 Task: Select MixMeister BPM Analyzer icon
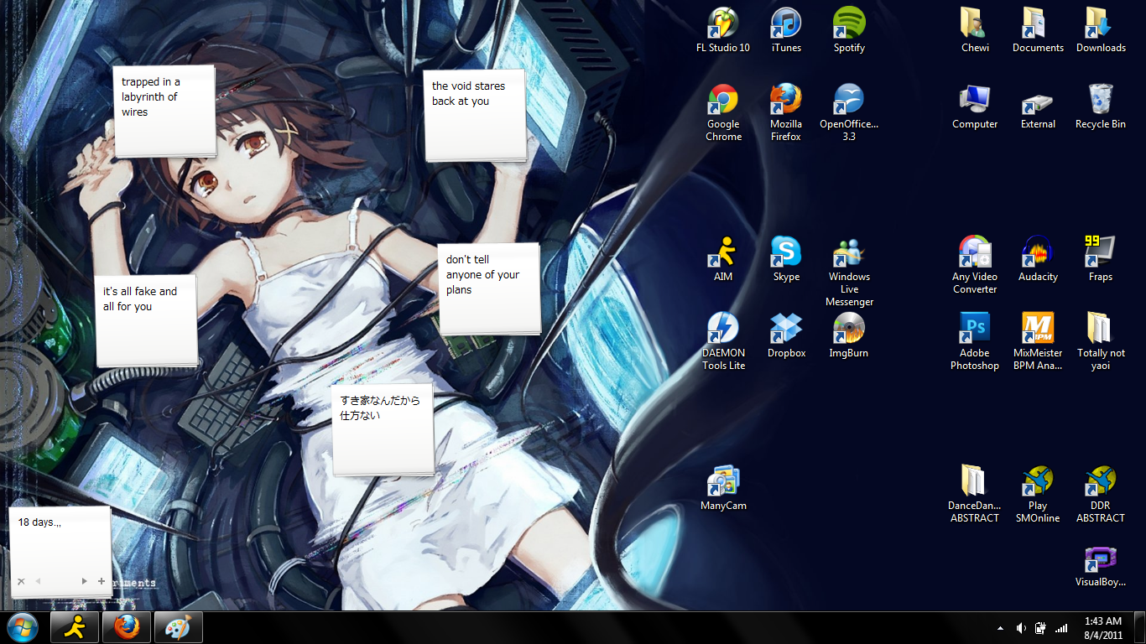click(1038, 341)
